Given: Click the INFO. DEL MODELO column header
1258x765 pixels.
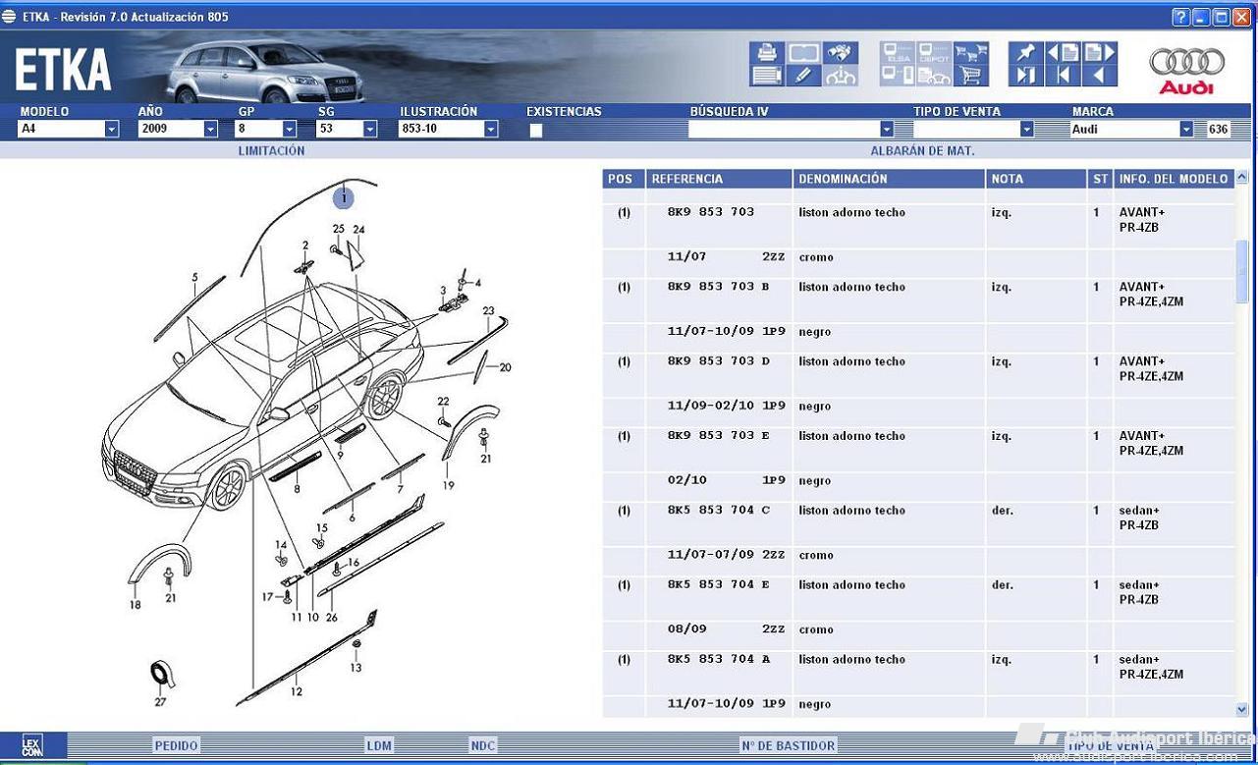Looking at the screenshot, I should [x=1174, y=179].
